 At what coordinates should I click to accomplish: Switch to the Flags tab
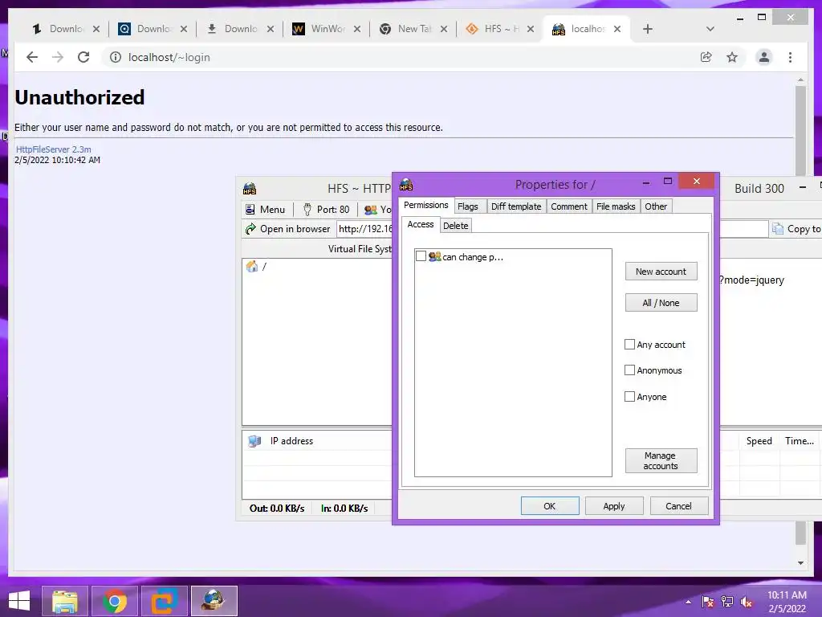tap(468, 206)
